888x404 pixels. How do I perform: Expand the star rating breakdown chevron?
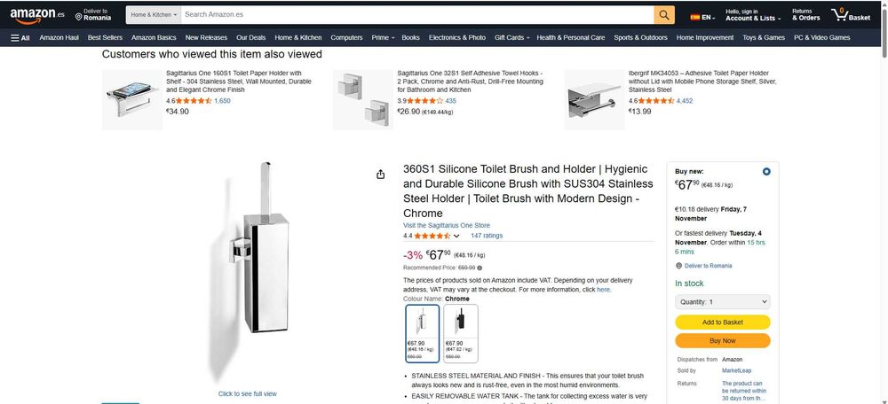coord(457,237)
